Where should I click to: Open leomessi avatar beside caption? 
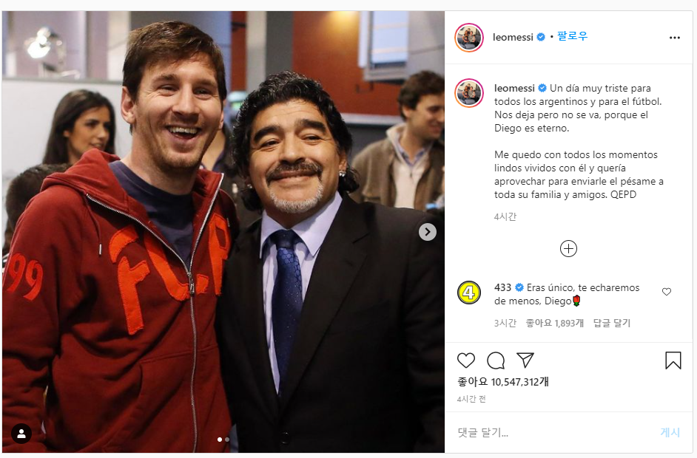[469, 94]
